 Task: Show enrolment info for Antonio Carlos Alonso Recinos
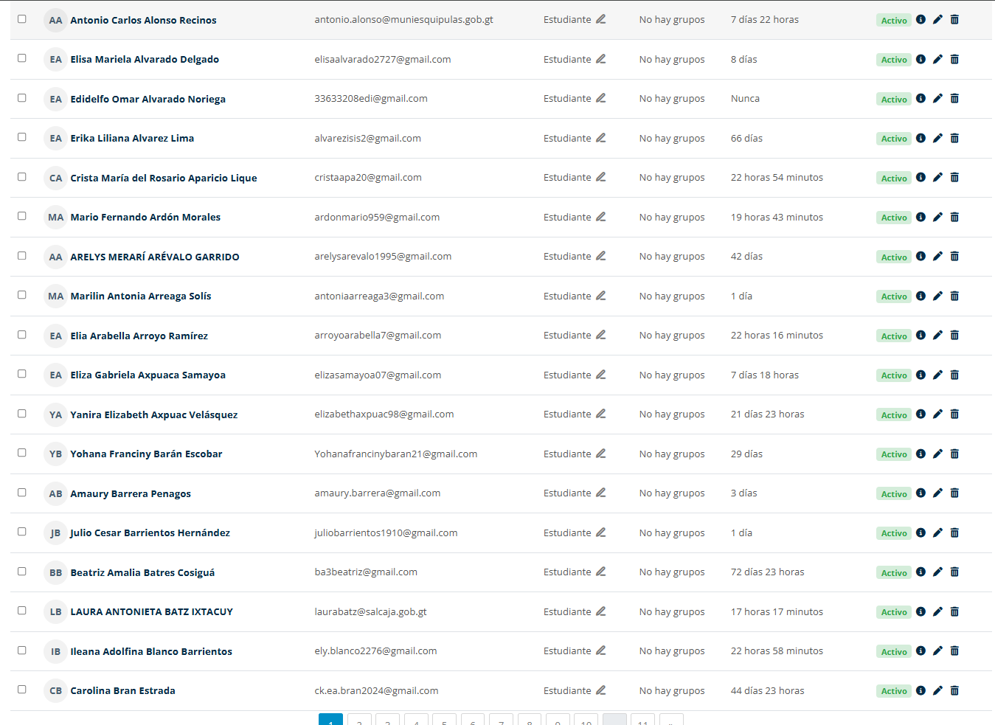pyautogui.click(x=921, y=19)
